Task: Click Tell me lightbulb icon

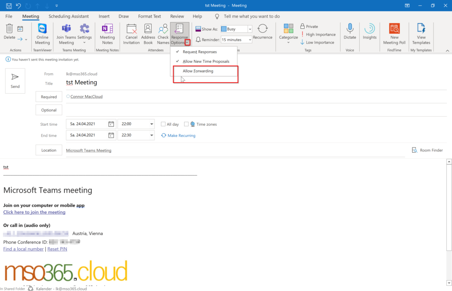Action: (x=217, y=16)
